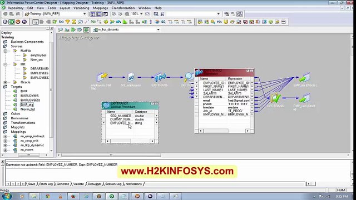The height and width of the screenshot is (200, 356).
Task: Click the green globe icon in toolbar
Action: coord(271,22)
